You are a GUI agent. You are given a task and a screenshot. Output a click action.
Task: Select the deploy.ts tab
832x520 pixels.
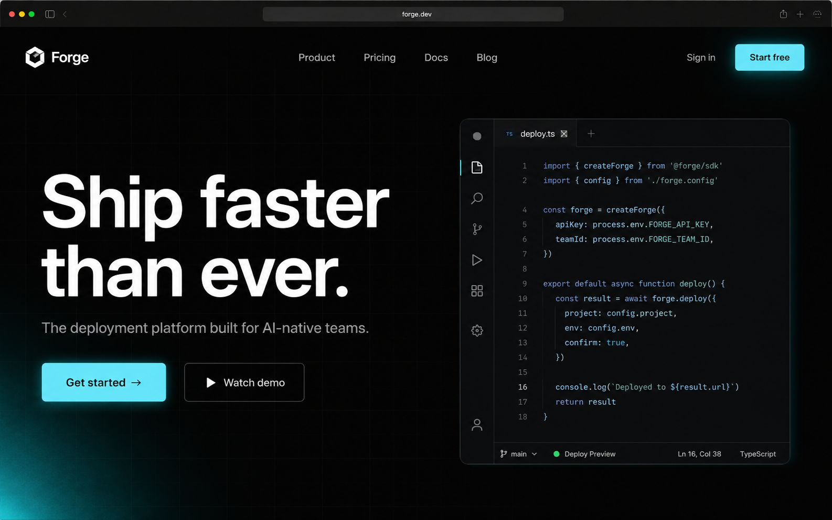tap(536, 134)
